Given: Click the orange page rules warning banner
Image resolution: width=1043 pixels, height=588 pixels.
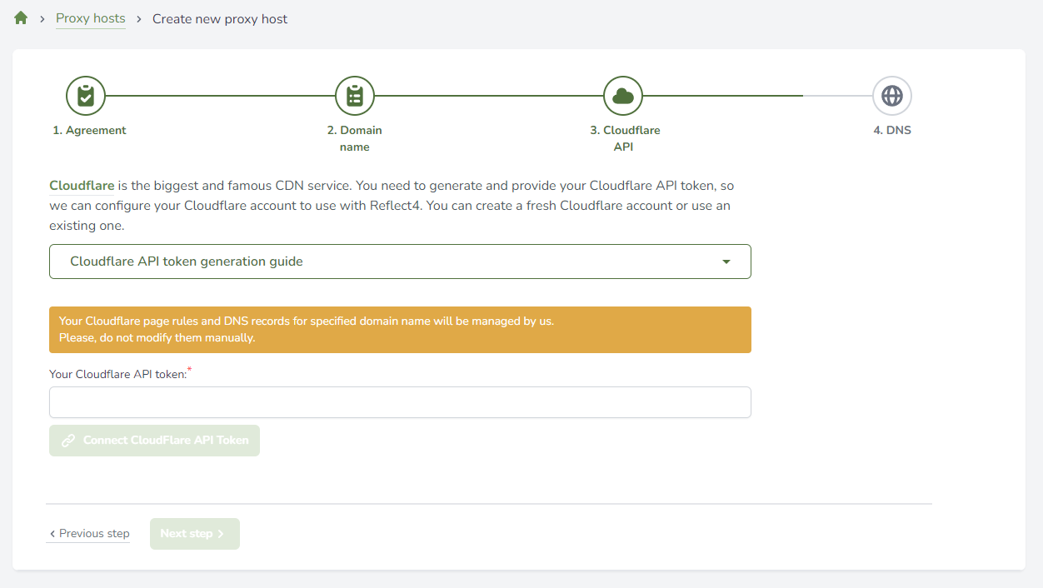Looking at the screenshot, I should click(x=400, y=330).
